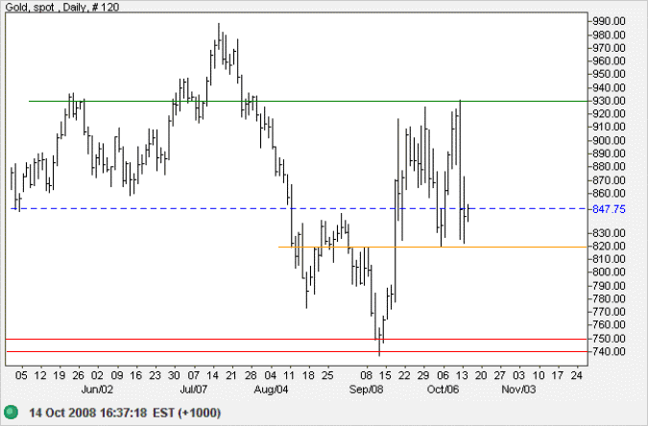
Task: Select the Sep/08 month label
Action: pyautogui.click(x=366, y=390)
